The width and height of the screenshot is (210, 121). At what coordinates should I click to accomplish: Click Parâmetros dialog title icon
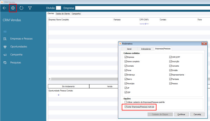pyautogui.click(x=120, y=43)
